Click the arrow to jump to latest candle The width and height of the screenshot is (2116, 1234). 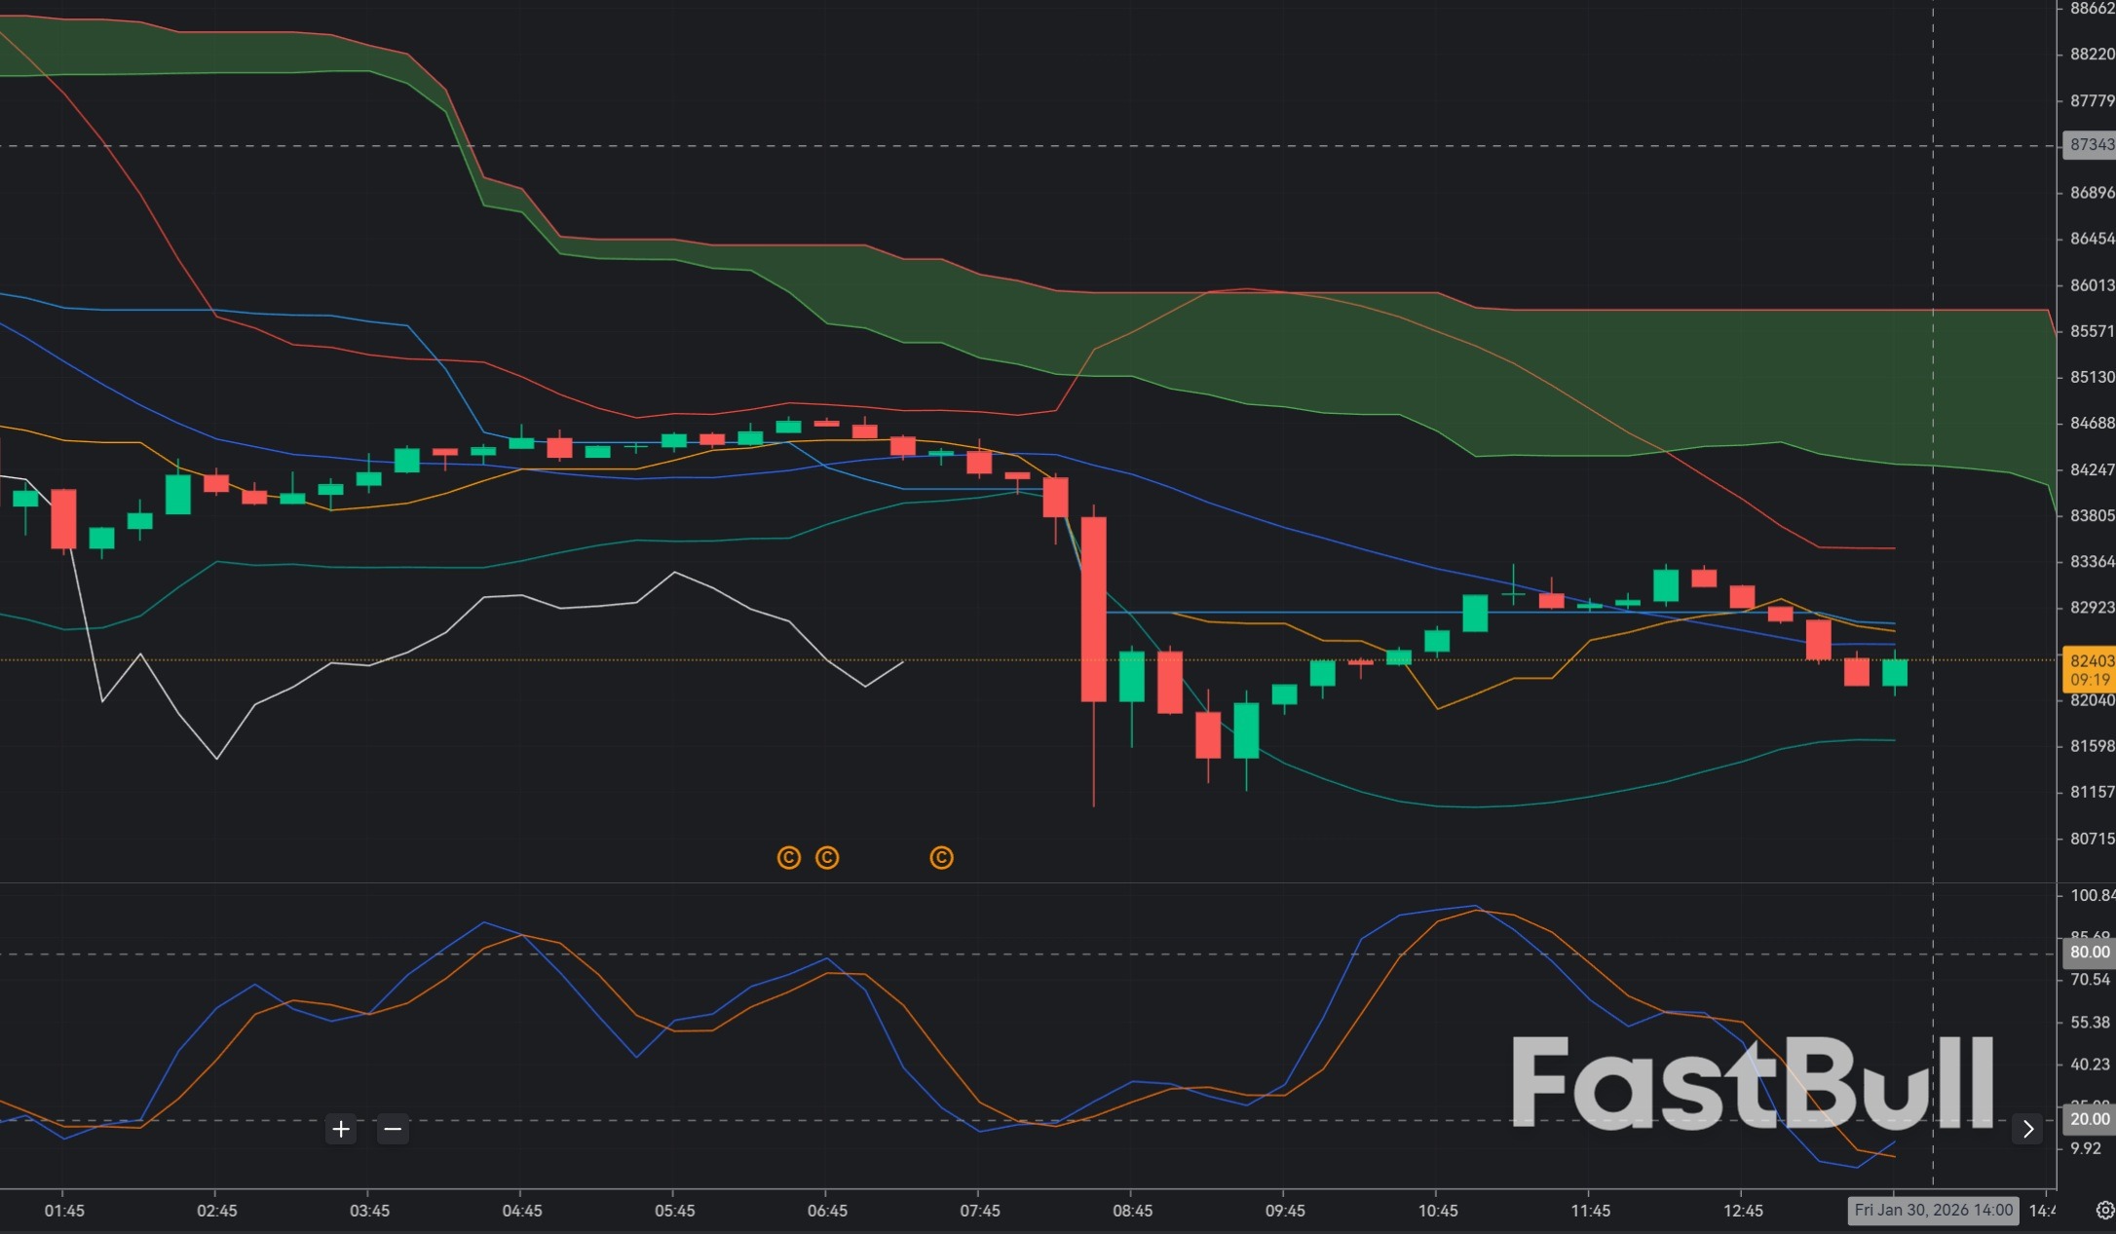[2028, 1129]
